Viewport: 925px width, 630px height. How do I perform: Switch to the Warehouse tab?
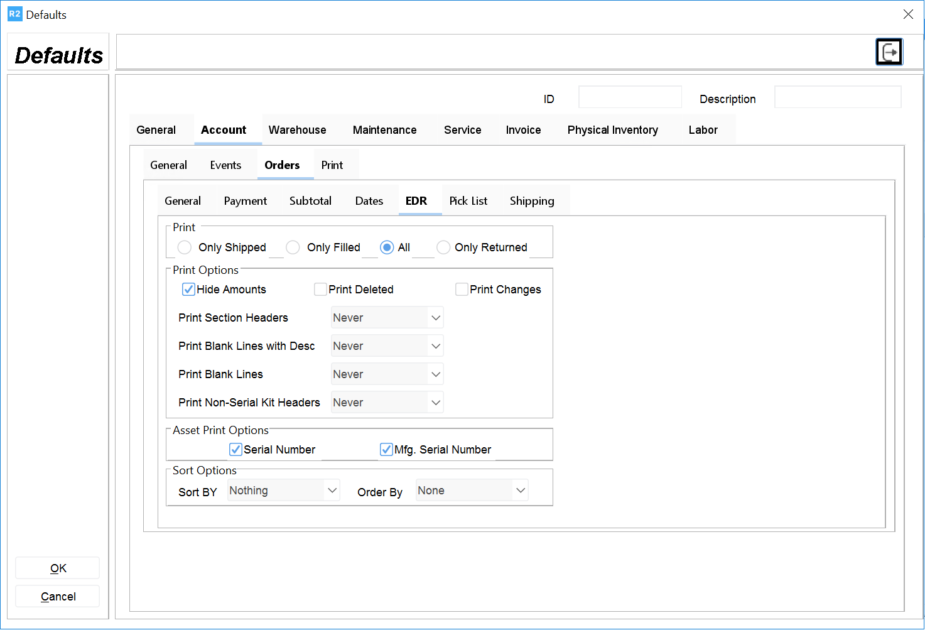pyautogui.click(x=297, y=130)
